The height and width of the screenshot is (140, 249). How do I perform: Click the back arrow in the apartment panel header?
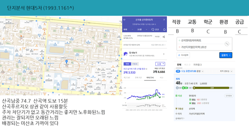click(124, 20)
